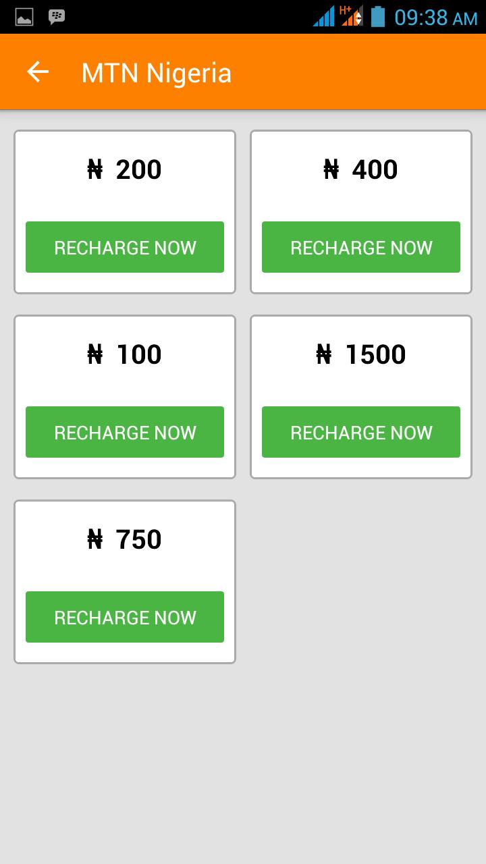The width and height of the screenshot is (486, 864).
Task: Open the BBM notification icon
Action: click(57, 17)
